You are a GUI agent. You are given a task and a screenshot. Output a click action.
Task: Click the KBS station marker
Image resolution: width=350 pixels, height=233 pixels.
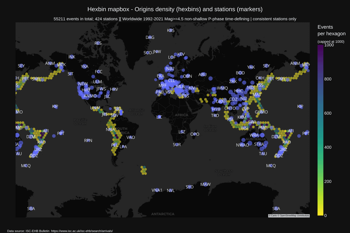click(171, 30)
